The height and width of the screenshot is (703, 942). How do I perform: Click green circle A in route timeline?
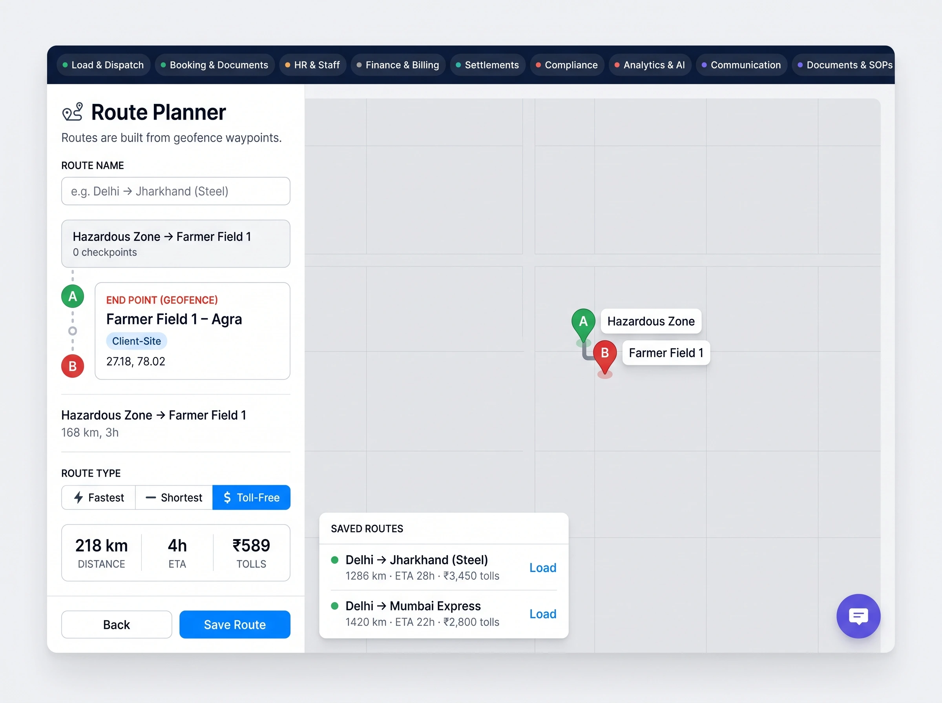tap(72, 296)
